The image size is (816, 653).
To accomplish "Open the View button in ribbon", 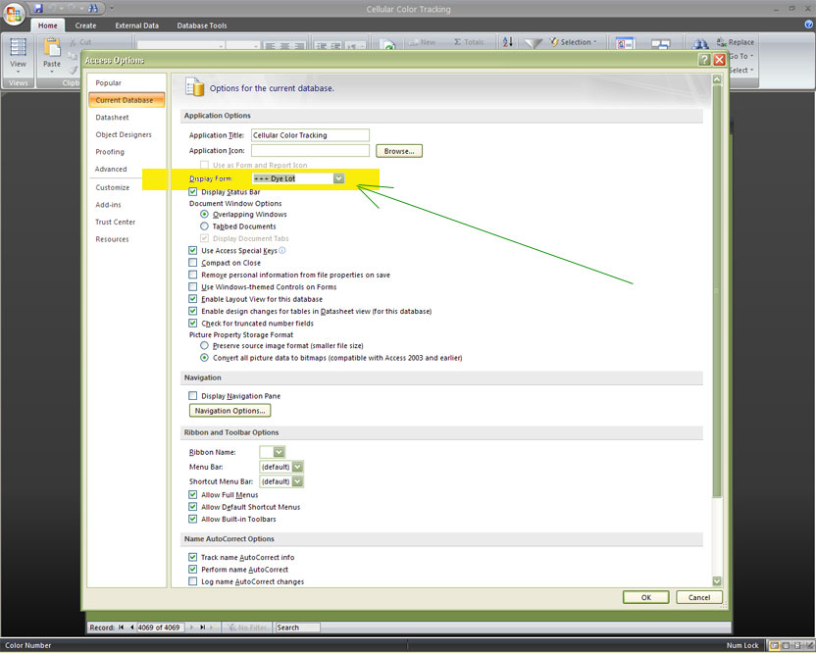I will pos(19,55).
